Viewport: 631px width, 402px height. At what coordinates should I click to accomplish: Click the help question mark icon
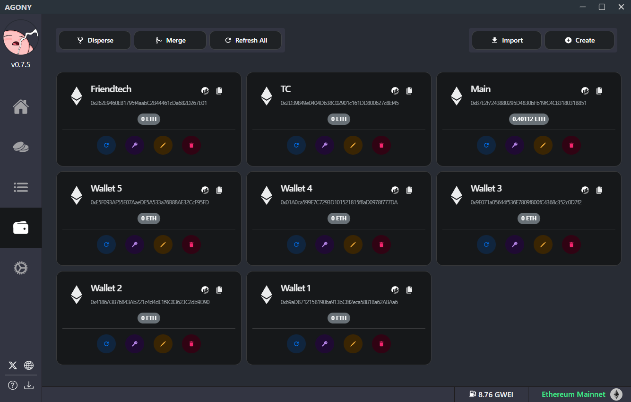coord(13,385)
